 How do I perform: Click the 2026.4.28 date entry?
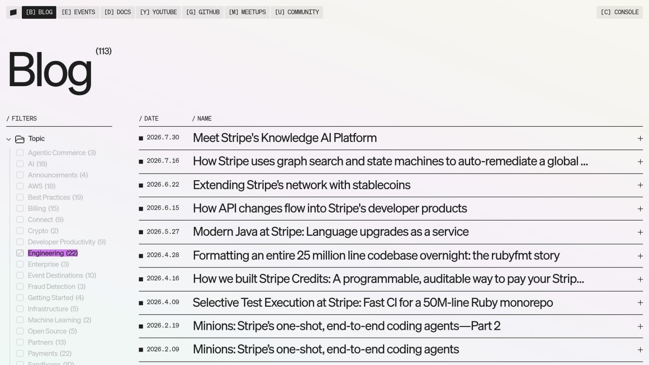point(163,255)
